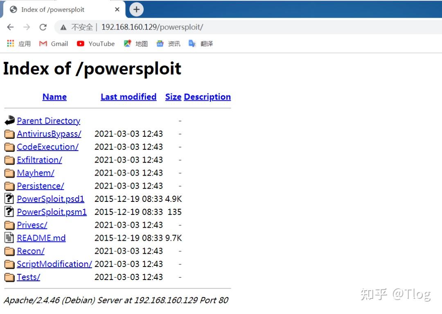Click the folder icon beside Privesc
This screenshot has height=314, width=442.
pyautogui.click(x=9, y=225)
